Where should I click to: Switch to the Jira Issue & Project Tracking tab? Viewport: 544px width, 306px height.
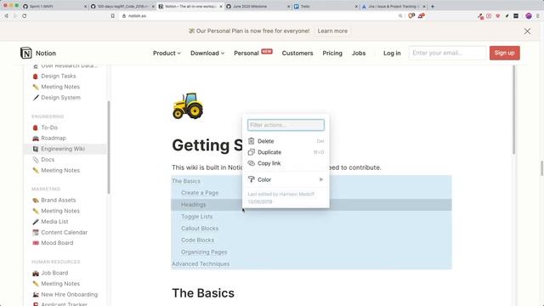tap(393, 6)
